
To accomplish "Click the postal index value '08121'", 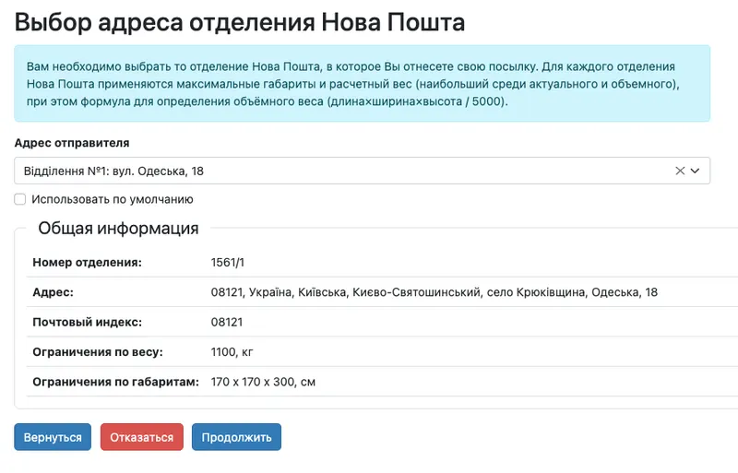I will [x=227, y=322].
